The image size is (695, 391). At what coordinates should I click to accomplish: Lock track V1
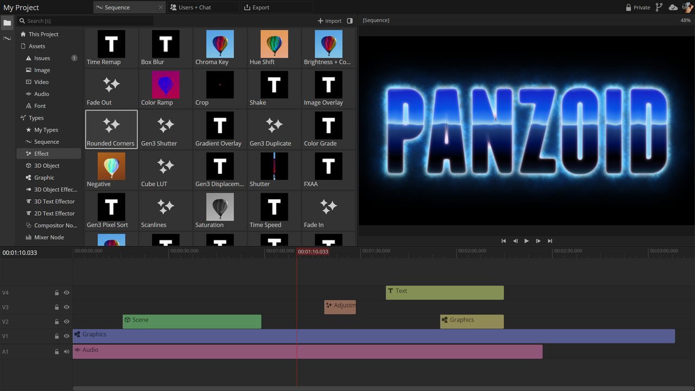pos(56,336)
